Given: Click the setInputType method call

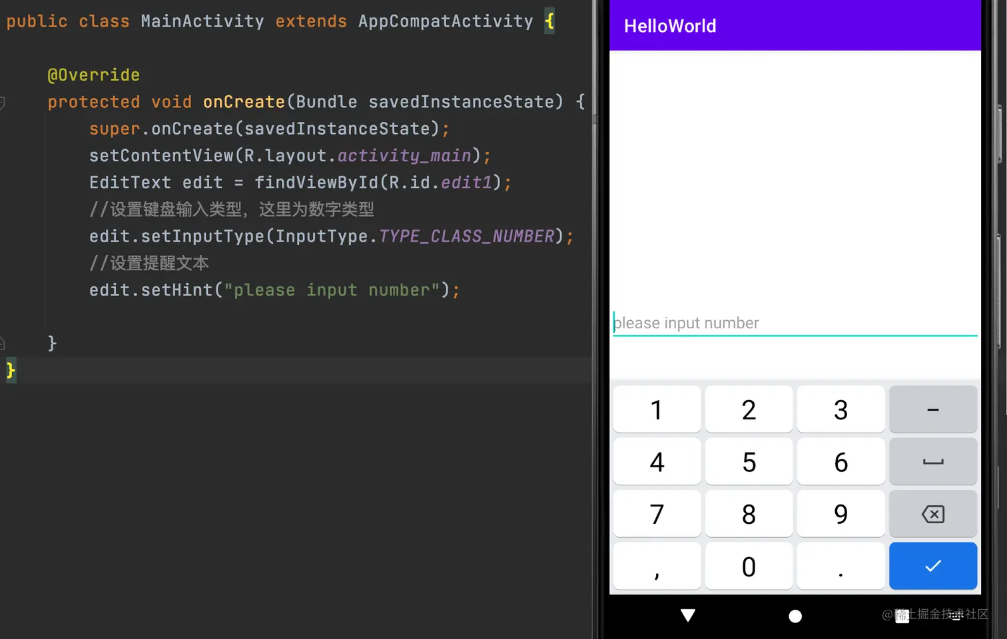Looking at the screenshot, I should 202,236.
